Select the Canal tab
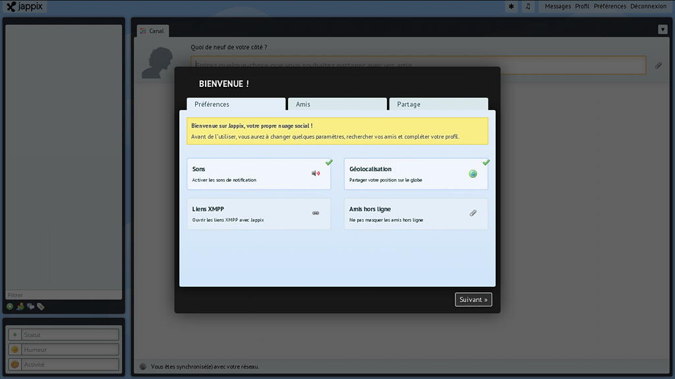 tap(153, 31)
